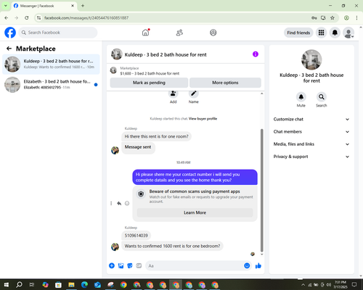363x290 pixels.
Task: Open the Kuldeep listing thumbnail in side panel
Action: click(x=311, y=59)
